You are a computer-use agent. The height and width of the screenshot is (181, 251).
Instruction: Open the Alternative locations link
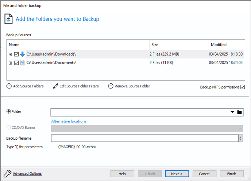pos(69,121)
